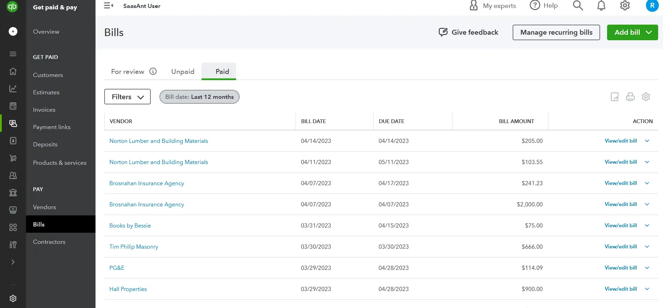Viewport: 663px width, 308px height.
Task: Expand action arrow for the $205.00 bill
Action: [x=647, y=141]
